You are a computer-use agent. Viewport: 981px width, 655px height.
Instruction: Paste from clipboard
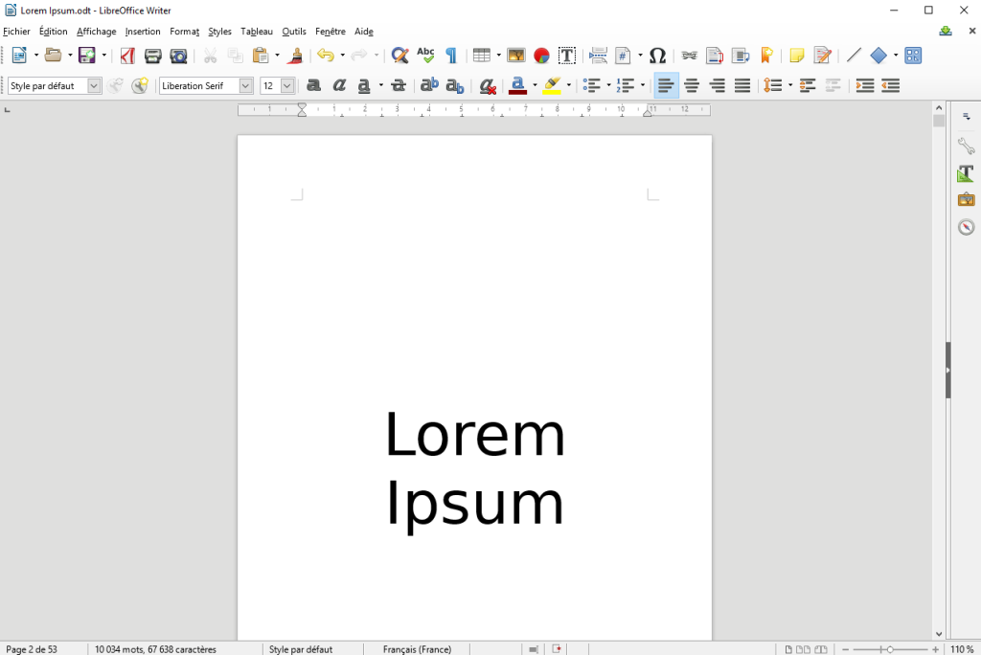click(x=261, y=56)
